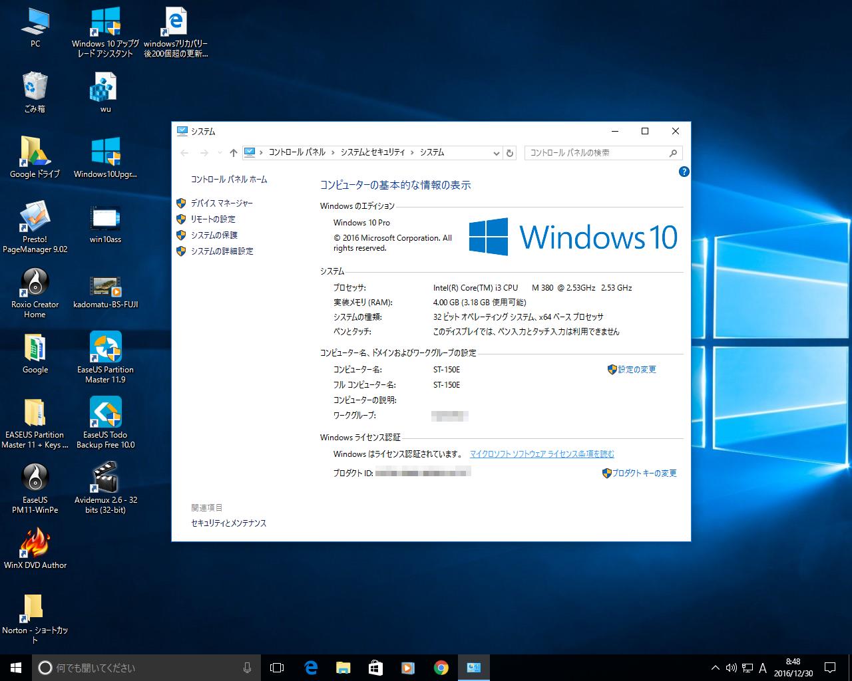Launch Roxio Creator Home shortcut
The height and width of the screenshot is (681, 852).
click(x=35, y=293)
